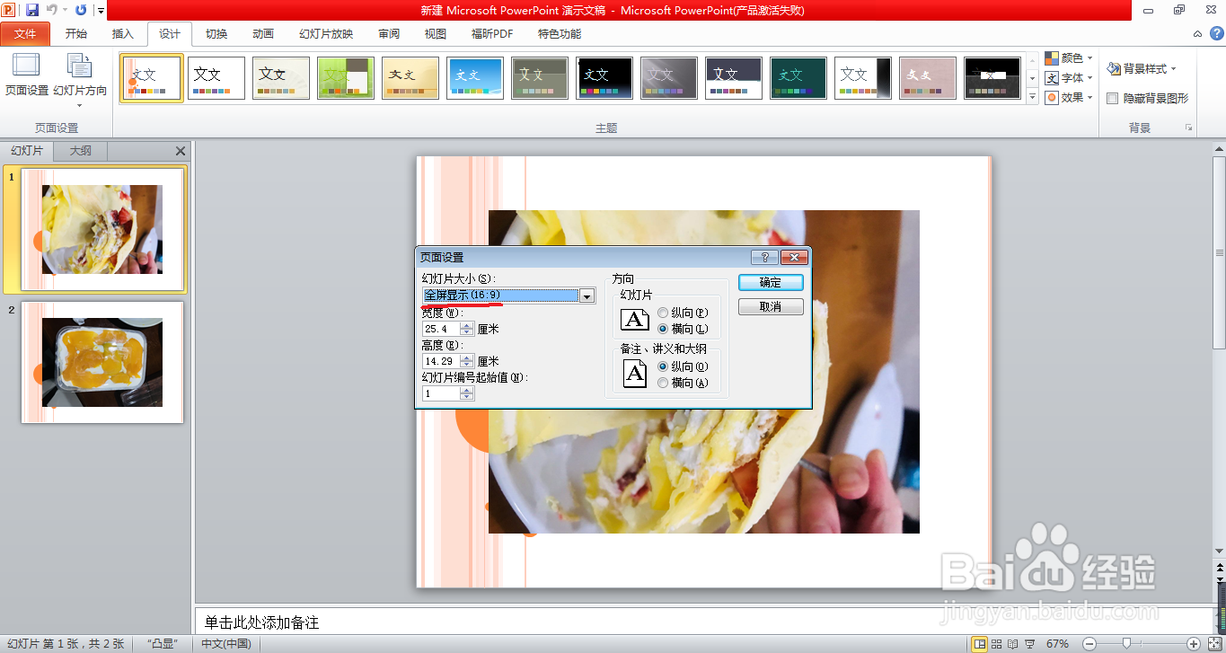Open the 颜色 theme colors dropdown
The image size is (1226, 653).
(x=1069, y=57)
